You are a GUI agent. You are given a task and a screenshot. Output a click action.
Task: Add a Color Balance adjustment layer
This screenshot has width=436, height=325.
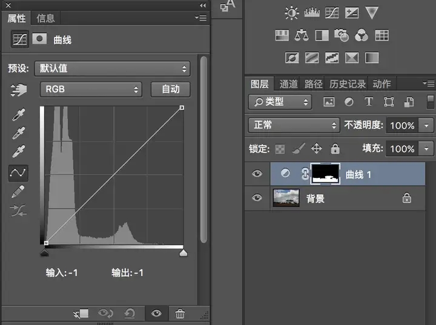[x=302, y=35]
